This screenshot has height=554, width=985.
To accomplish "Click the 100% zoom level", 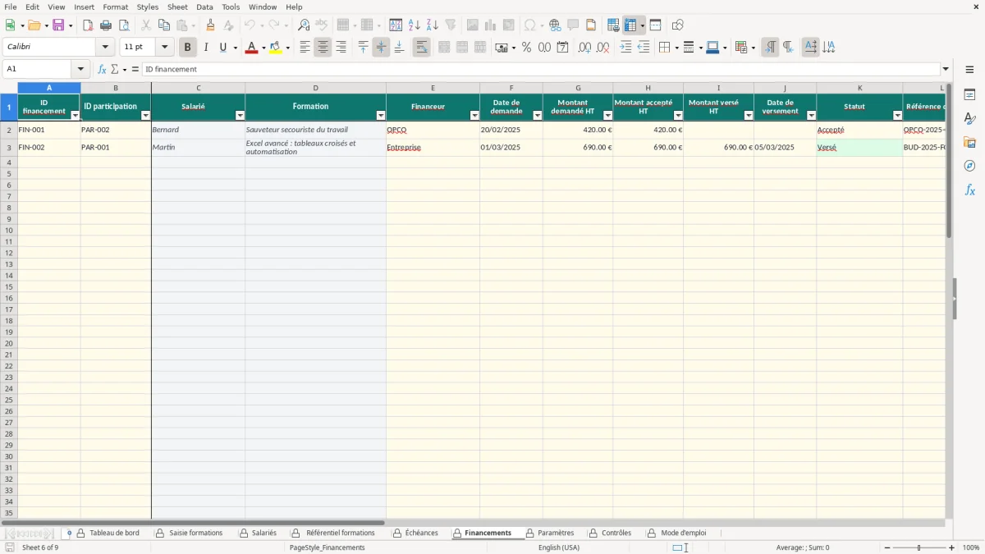I will click(971, 547).
